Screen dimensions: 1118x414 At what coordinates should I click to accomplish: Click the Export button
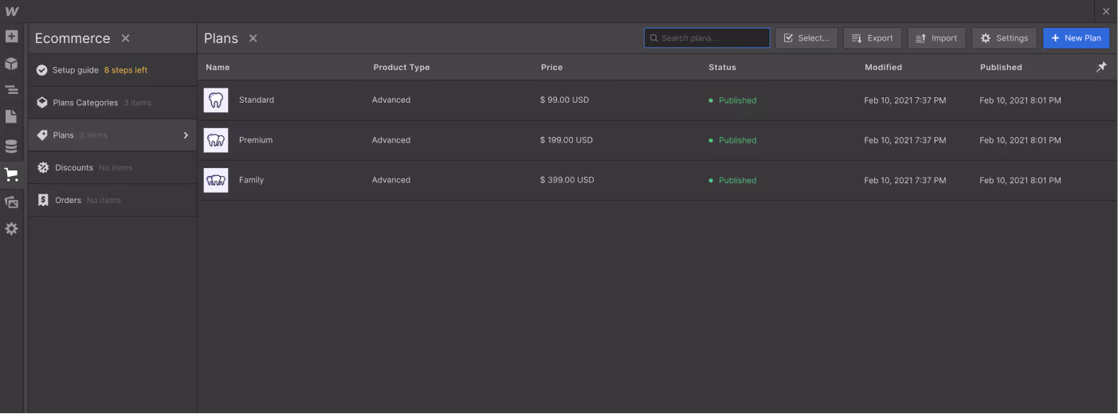pyautogui.click(x=873, y=38)
